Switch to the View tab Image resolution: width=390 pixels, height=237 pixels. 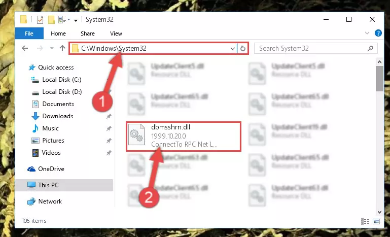pos(116,33)
